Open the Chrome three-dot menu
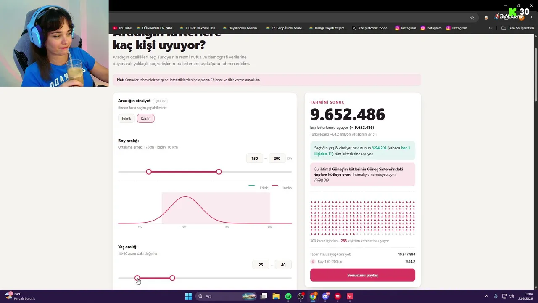 (x=532, y=18)
